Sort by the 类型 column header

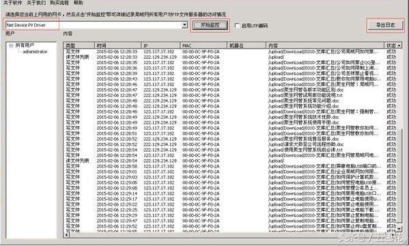point(79,45)
